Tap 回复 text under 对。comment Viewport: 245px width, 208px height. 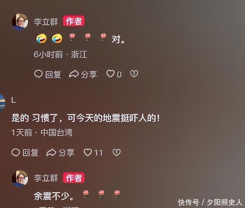pyautogui.click(x=53, y=74)
